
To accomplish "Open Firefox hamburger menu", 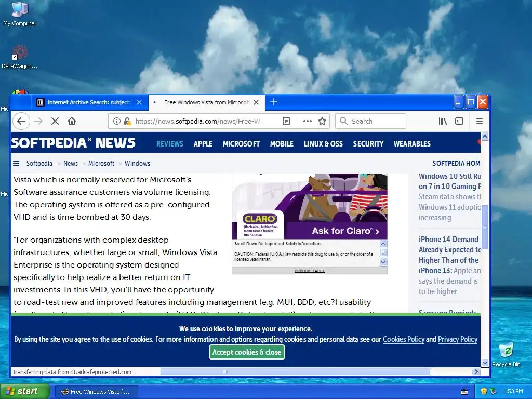I will pyautogui.click(x=480, y=121).
